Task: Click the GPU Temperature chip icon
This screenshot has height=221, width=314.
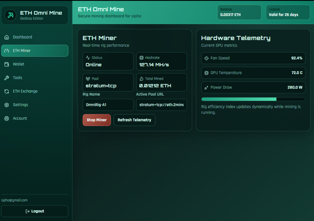Action: (x=206, y=73)
